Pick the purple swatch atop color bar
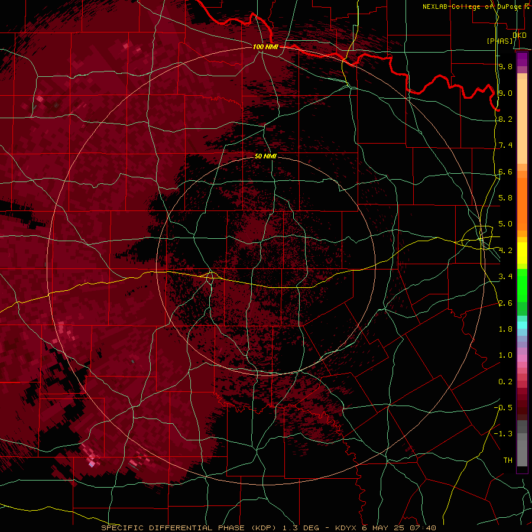This screenshot has width=532, height=532. tap(522, 59)
